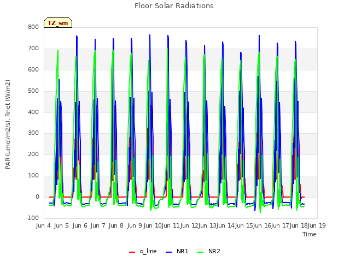The image size is (350, 262).
Task: Click the Jun 6 x-axis tick label
Action: coord(80,225)
